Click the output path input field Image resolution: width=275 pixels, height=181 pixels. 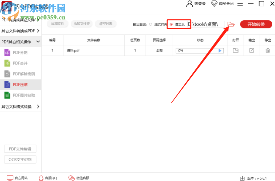click(206, 24)
